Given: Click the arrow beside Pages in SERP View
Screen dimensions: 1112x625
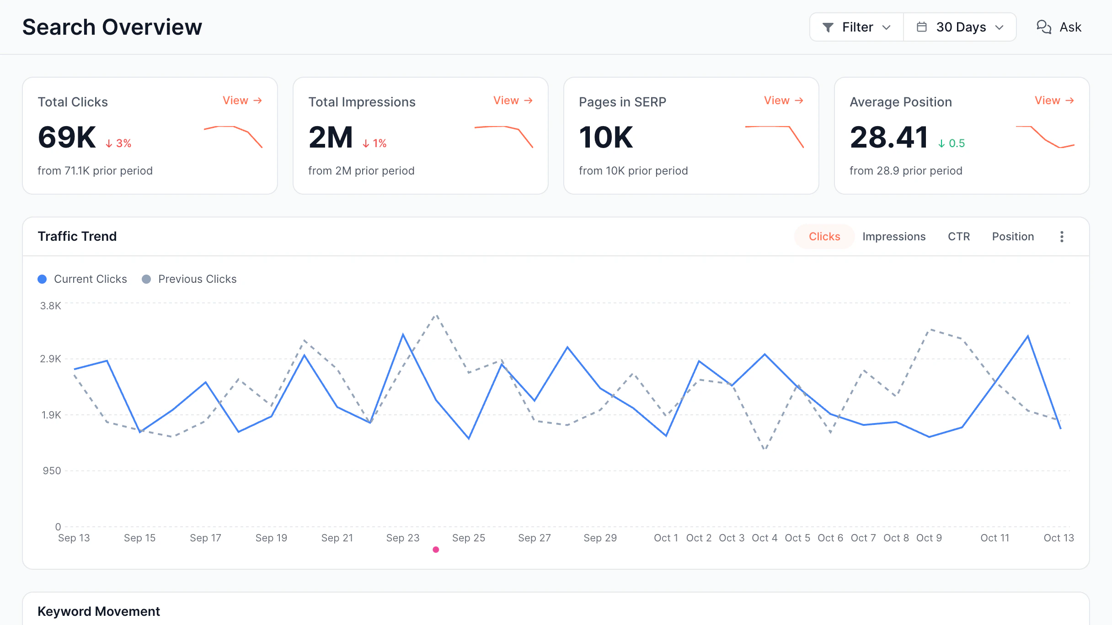Looking at the screenshot, I should [x=799, y=101].
